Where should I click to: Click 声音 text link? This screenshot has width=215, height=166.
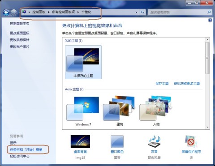154,152
